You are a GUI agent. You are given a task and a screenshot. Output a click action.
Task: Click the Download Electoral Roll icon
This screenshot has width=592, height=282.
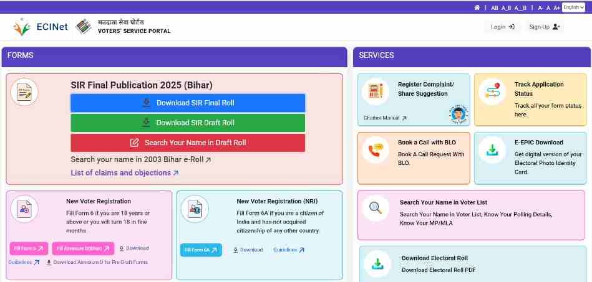(x=377, y=263)
